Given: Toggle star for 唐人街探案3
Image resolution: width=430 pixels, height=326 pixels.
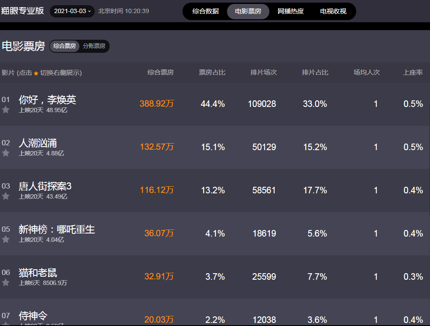Looking at the screenshot, I should pyautogui.click(x=6, y=196).
